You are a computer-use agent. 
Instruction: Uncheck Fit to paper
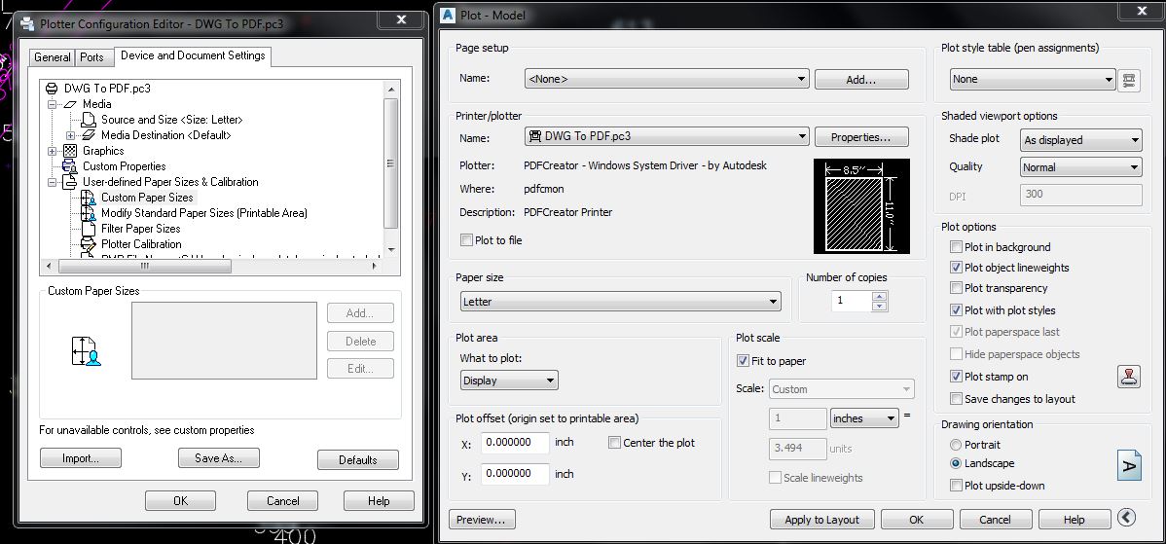[x=743, y=360]
